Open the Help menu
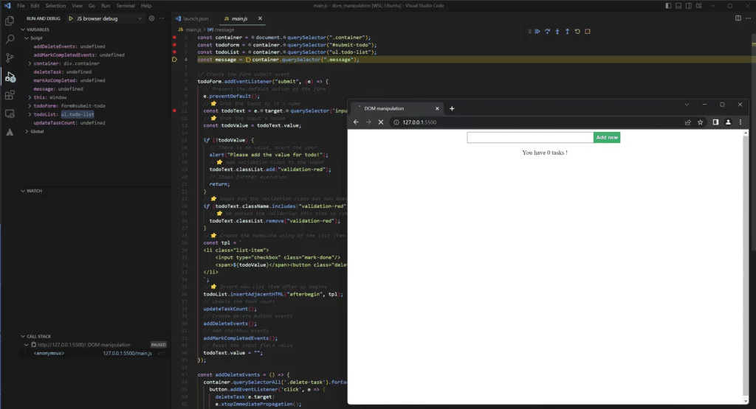The image size is (756, 409). point(146,6)
